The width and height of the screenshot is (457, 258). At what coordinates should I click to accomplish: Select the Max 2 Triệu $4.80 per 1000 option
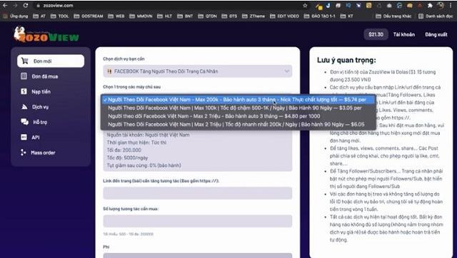pos(238,116)
